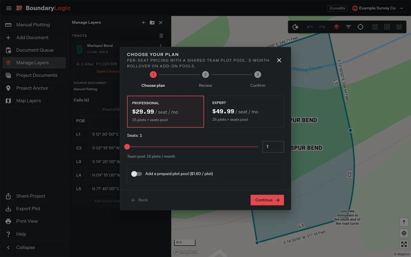Viewport: 411px width, 257px height.
Task: Open Print View
Action: point(34,221)
